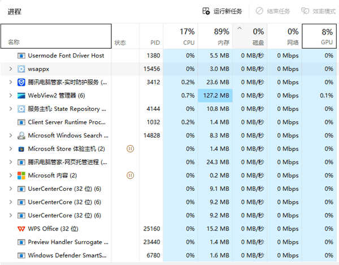The height and width of the screenshot is (265, 339).
Task: Select Preview Handler Surrogate process name
Action: [x=68, y=242]
